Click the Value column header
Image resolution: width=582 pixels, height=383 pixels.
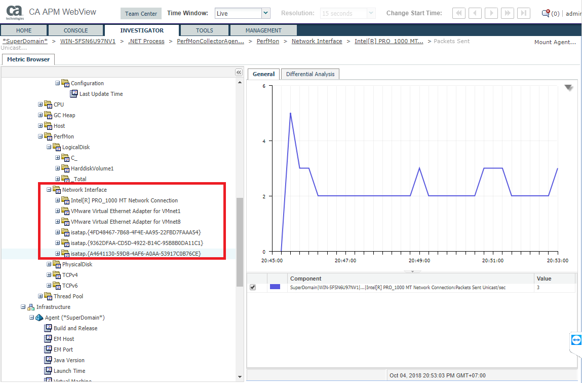coord(555,278)
